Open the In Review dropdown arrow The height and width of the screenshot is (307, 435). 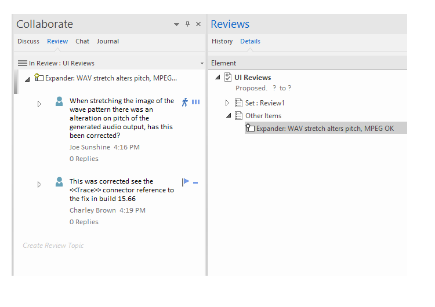coord(202,63)
